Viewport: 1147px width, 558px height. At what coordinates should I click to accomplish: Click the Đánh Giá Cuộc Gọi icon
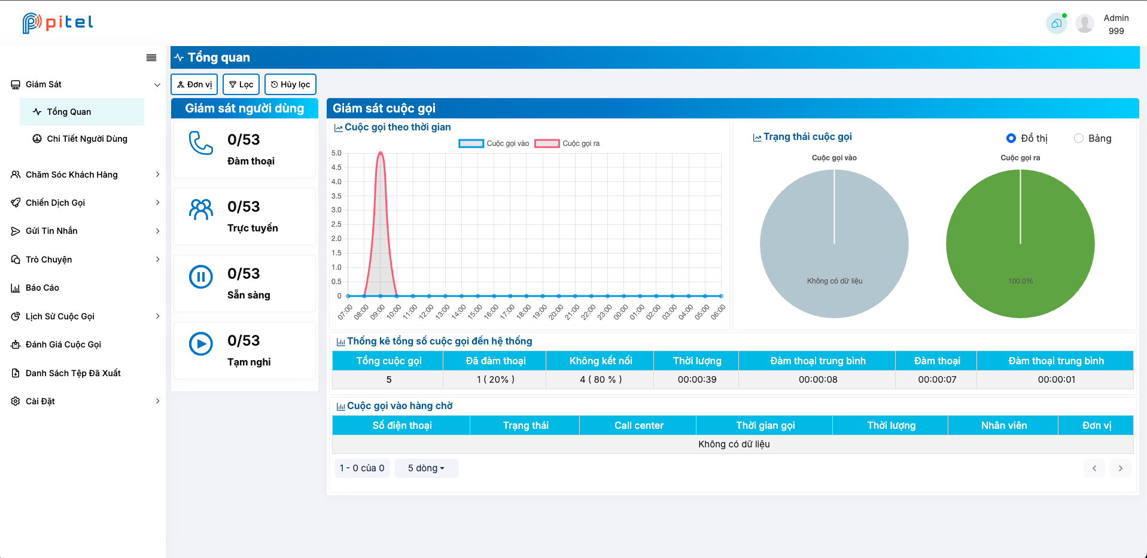pyautogui.click(x=16, y=344)
